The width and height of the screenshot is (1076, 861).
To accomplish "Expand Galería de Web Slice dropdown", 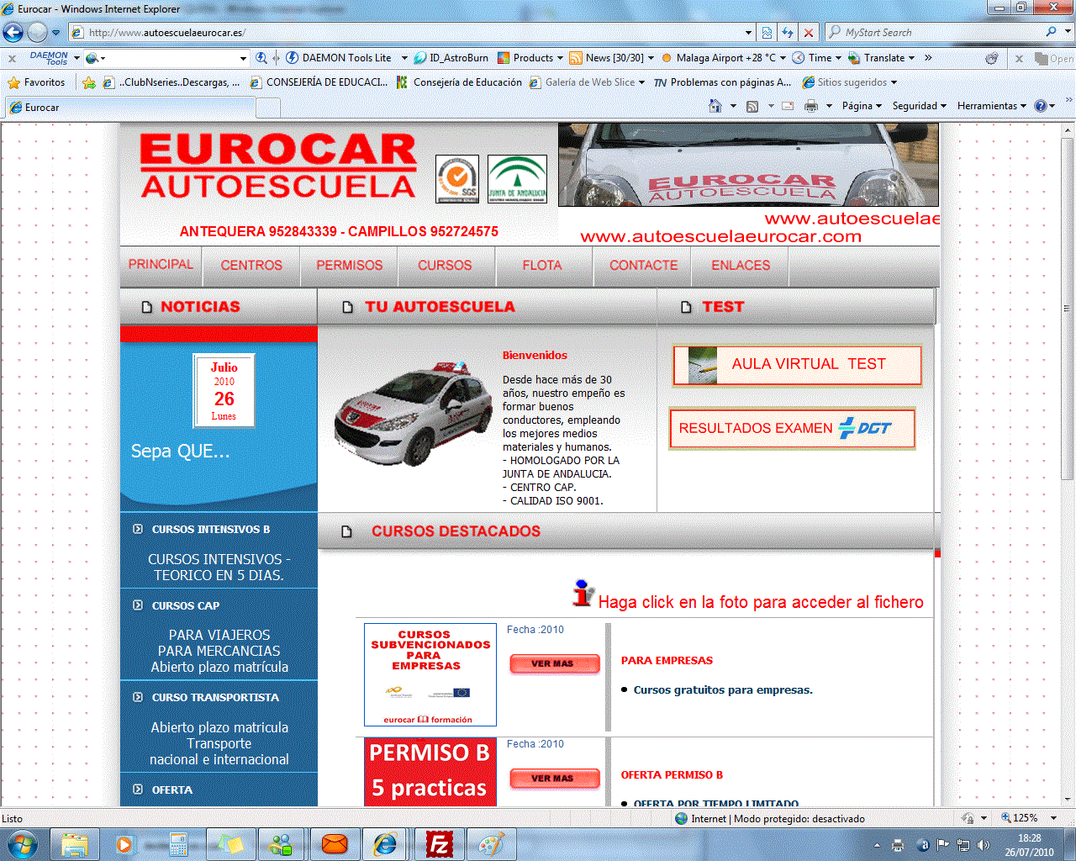I will [x=641, y=82].
